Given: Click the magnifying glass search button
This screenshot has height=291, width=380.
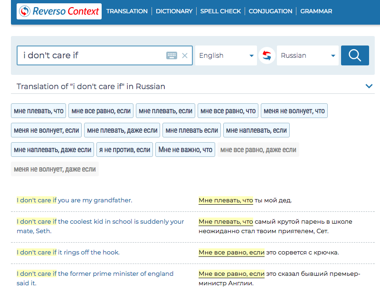Looking at the screenshot, I should (x=355, y=55).
